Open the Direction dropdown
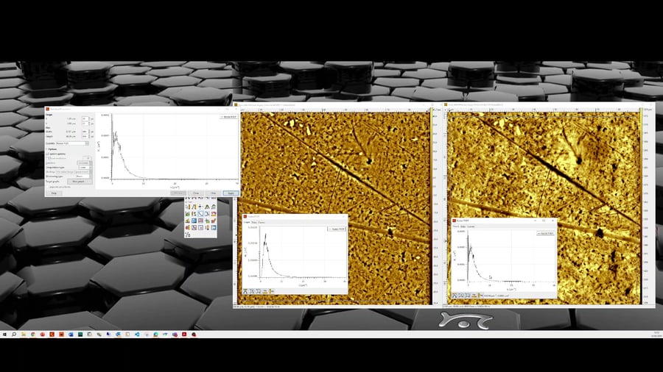 pos(85,162)
